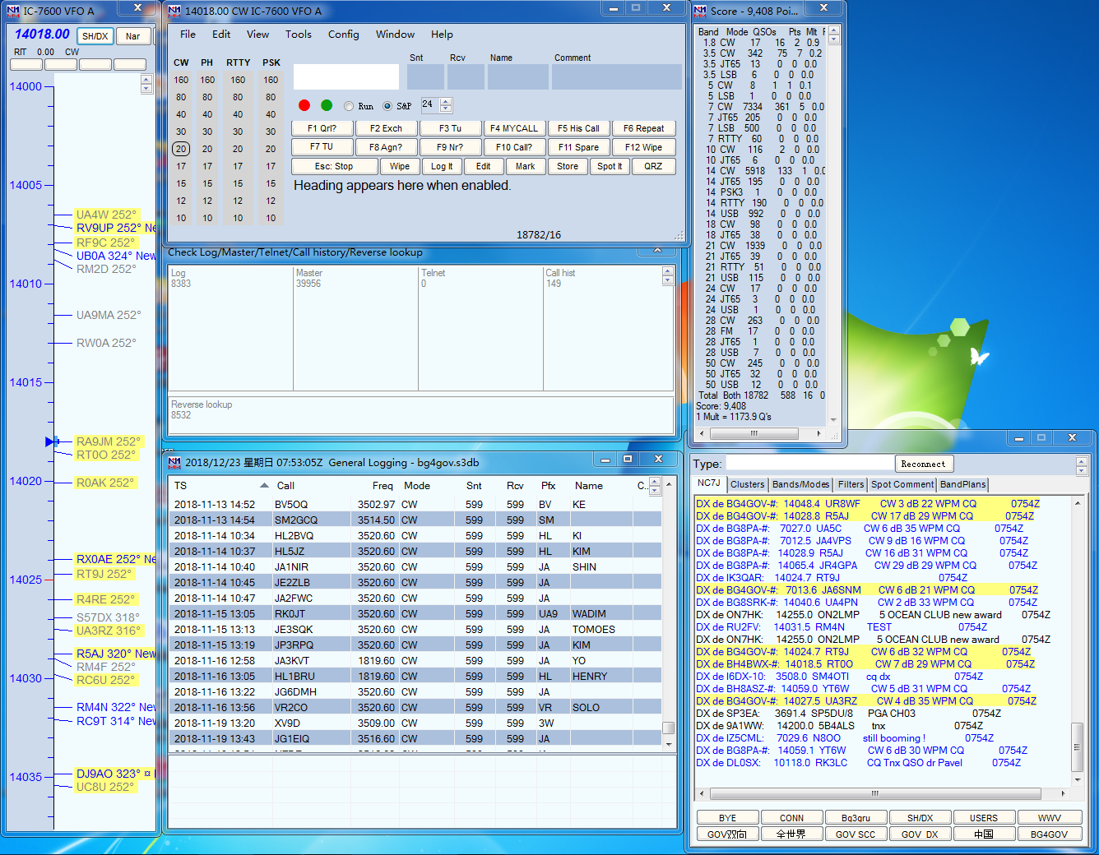
Task: Click the up arrow beside Telnet Type field
Action: coord(1082,461)
